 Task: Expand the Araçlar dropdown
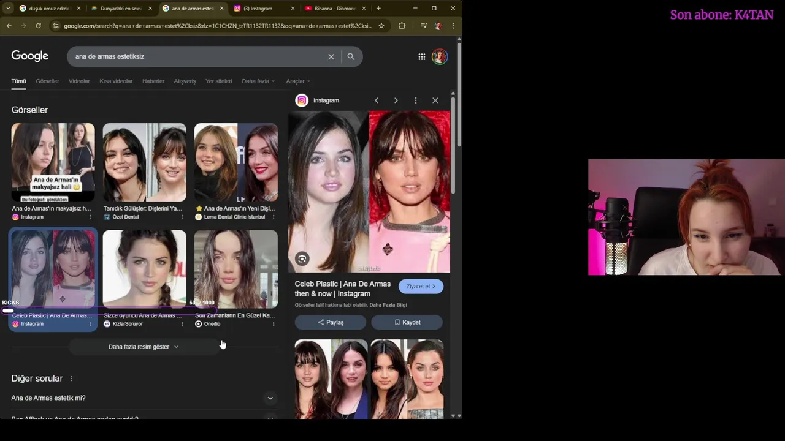pos(298,81)
